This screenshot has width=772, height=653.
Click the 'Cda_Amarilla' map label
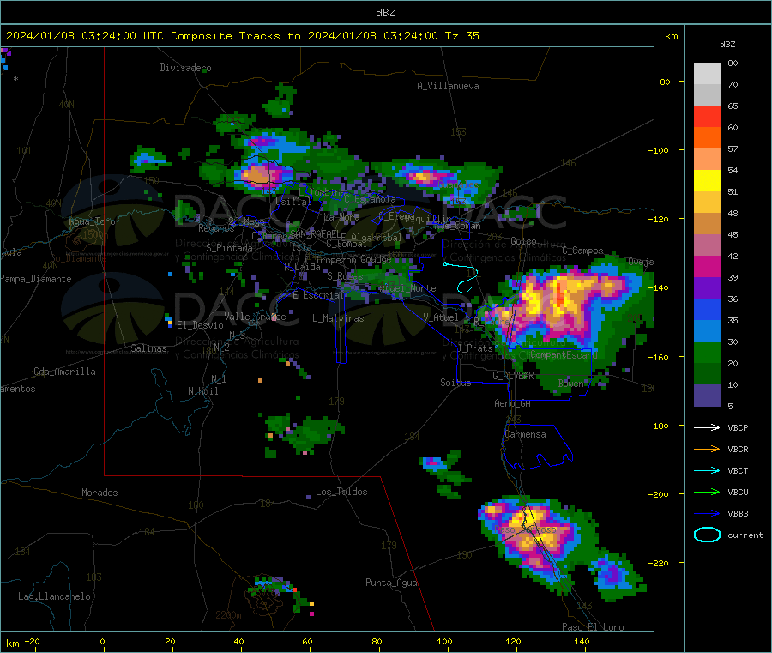(x=64, y=372)
